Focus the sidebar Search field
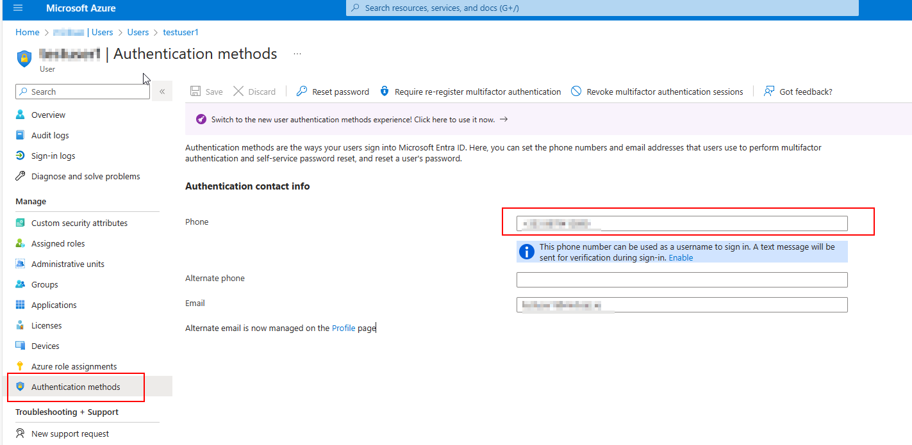 pos(82,92)
